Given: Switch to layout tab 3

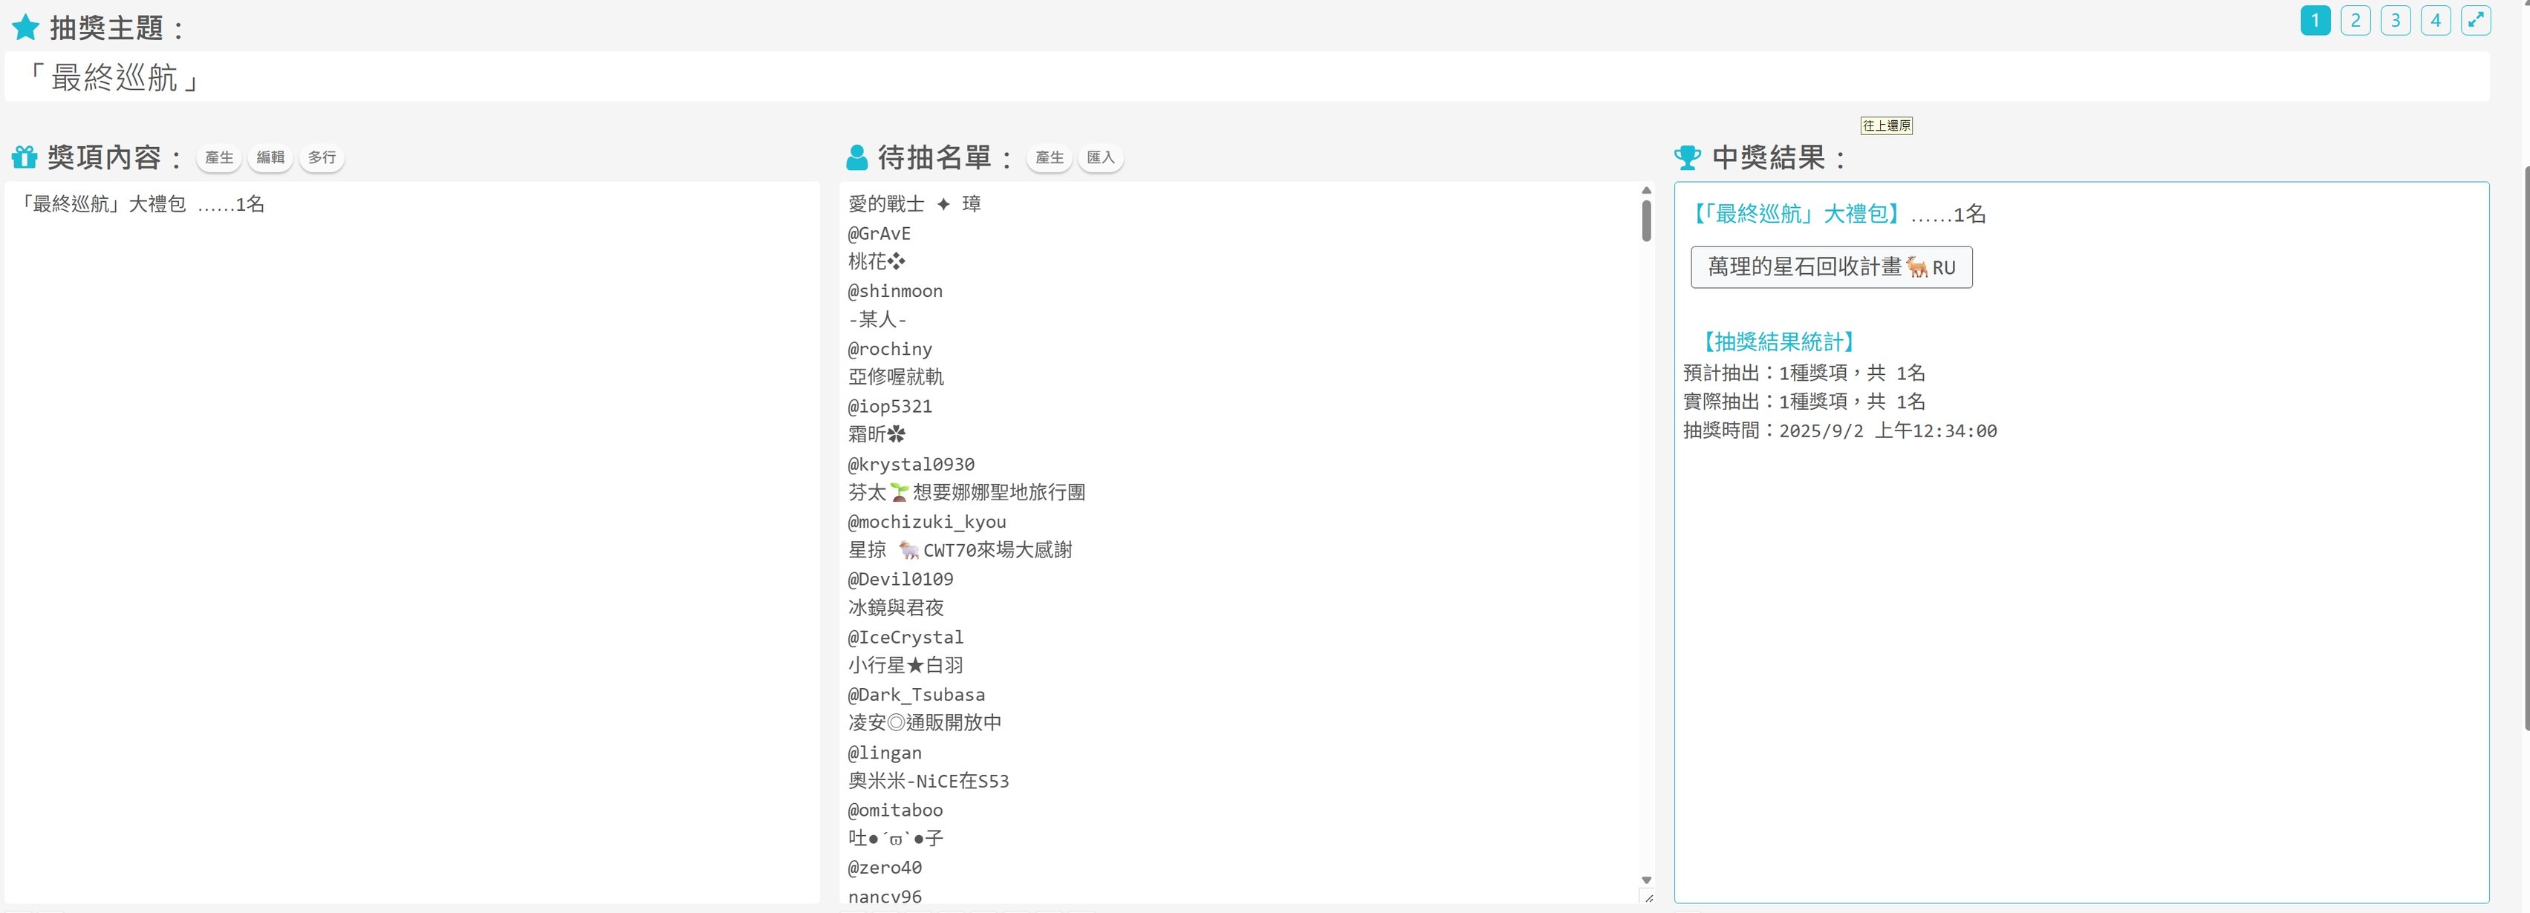Looking at the screenshot, I should (2396, 19).
